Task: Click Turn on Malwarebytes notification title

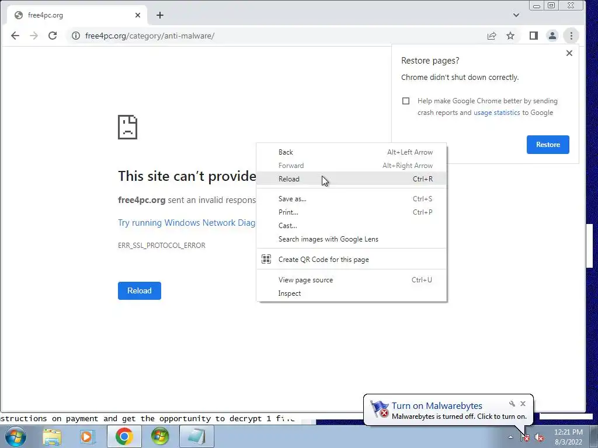Action: tap(437, 406)
